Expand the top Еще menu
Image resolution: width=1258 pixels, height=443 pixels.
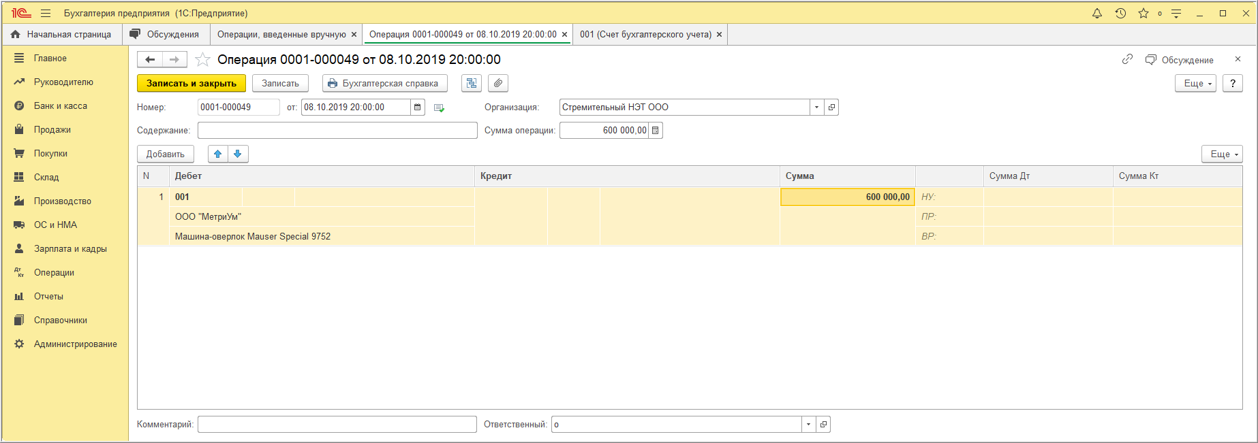coord(1195,83)
